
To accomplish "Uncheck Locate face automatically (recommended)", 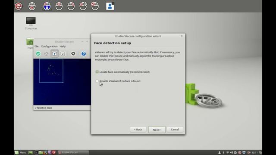I will (97, 72).
